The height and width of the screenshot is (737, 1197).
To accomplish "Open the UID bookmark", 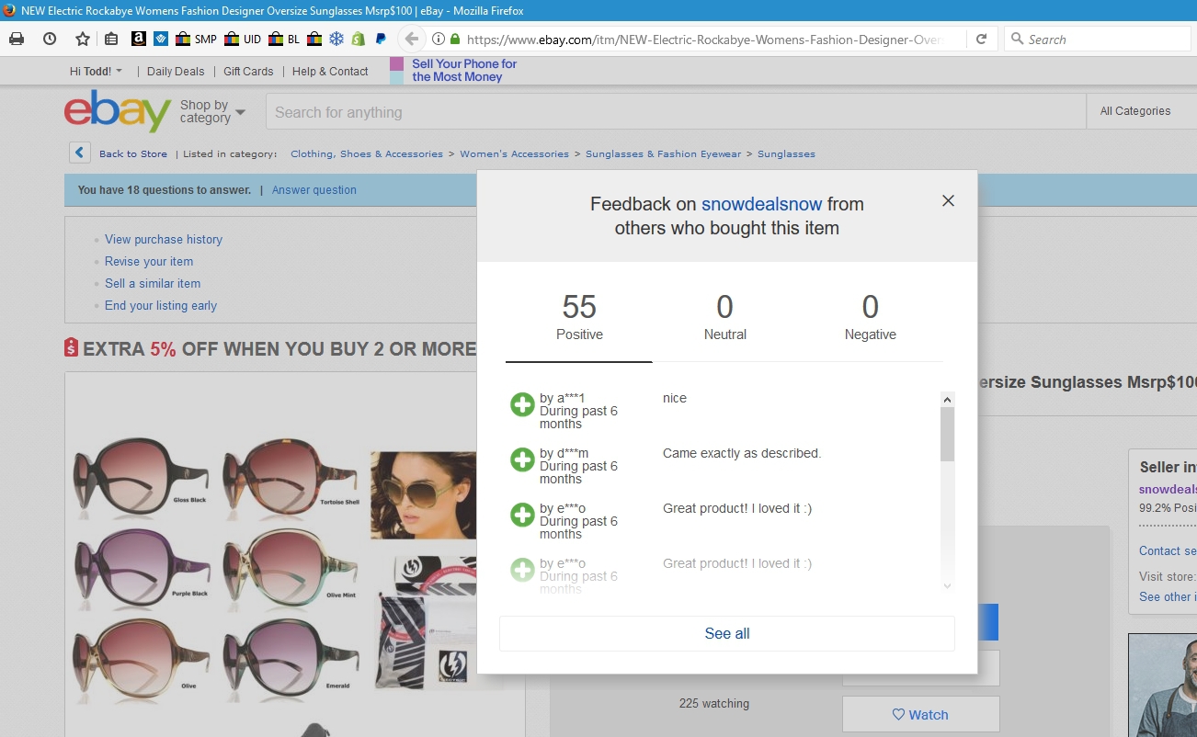I will (243, 40).
